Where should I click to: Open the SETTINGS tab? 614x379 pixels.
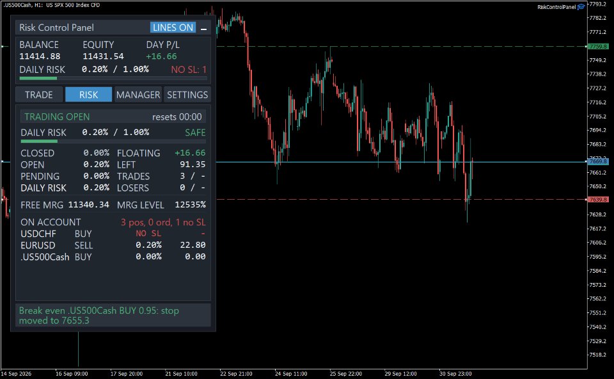pos(187,95)
